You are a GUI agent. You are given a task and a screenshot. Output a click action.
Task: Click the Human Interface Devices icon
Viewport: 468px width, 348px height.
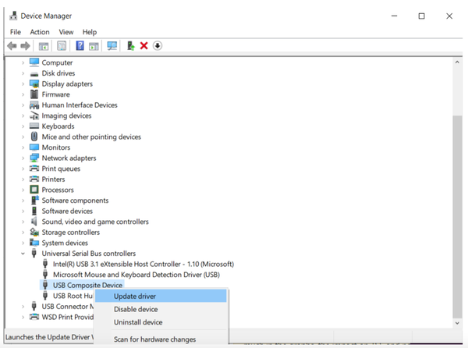click(34, 105)
